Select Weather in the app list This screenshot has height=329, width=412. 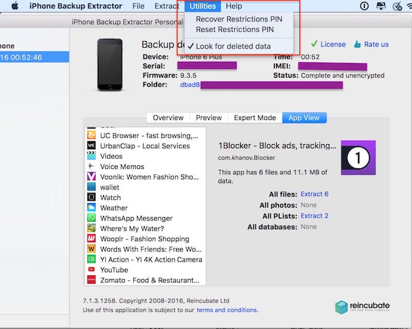[145, 208]
